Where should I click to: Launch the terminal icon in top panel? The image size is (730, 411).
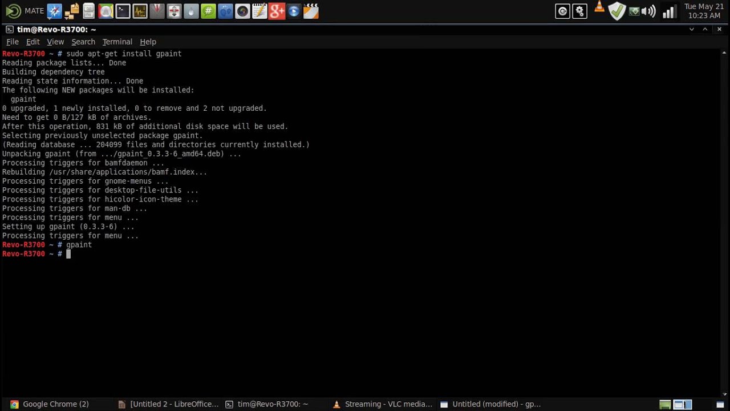tap(123, 11)
